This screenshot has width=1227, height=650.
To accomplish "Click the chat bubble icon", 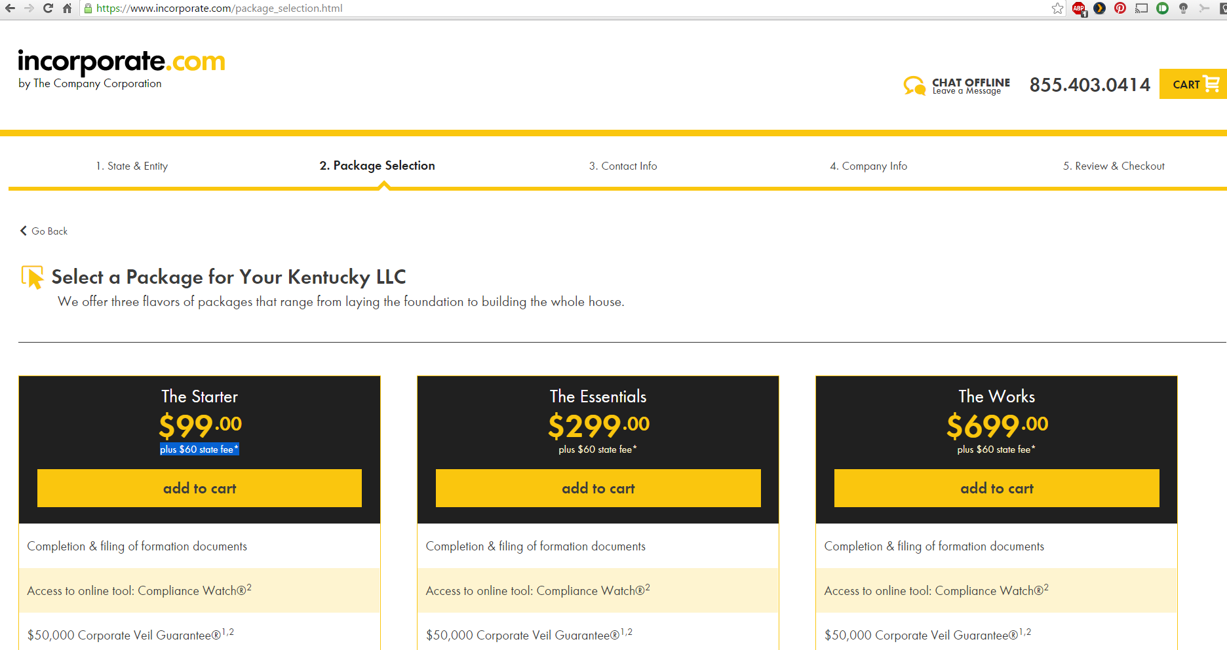I will (x=914, y=85).
